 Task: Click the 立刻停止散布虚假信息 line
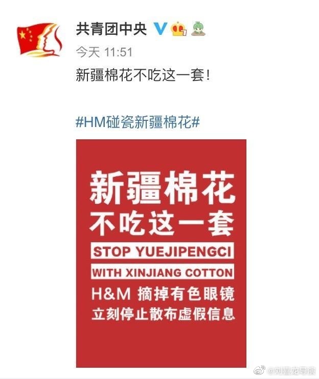[163, 314]
